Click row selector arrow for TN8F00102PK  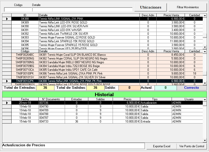pos(7,81)
